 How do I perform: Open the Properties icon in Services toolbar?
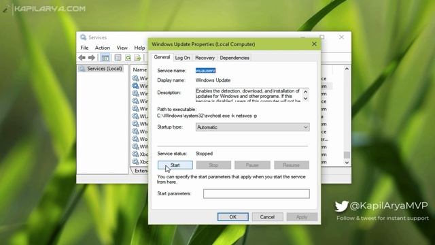[118, 57]
